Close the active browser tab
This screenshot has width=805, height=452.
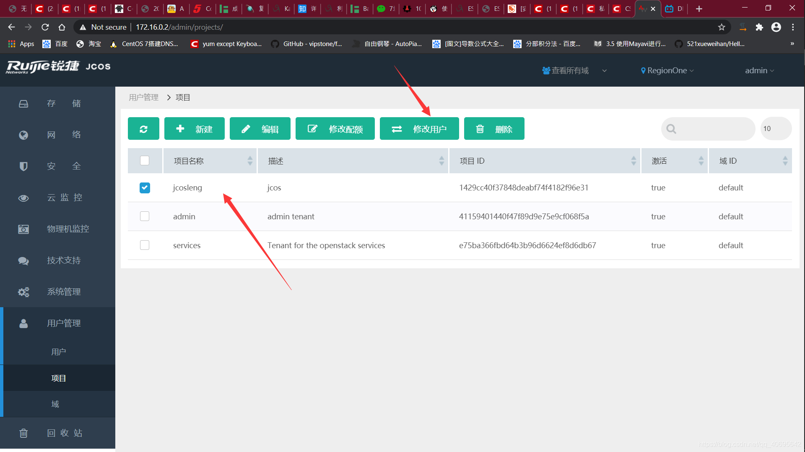coord(653,9)
